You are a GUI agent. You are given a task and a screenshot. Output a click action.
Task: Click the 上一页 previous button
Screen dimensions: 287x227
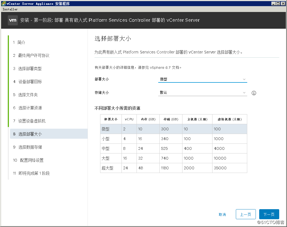point(246,214)
